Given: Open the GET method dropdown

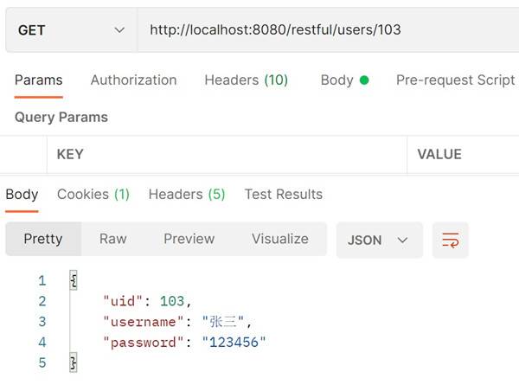Looking at the screenshot, I should (x=71, y=30).
